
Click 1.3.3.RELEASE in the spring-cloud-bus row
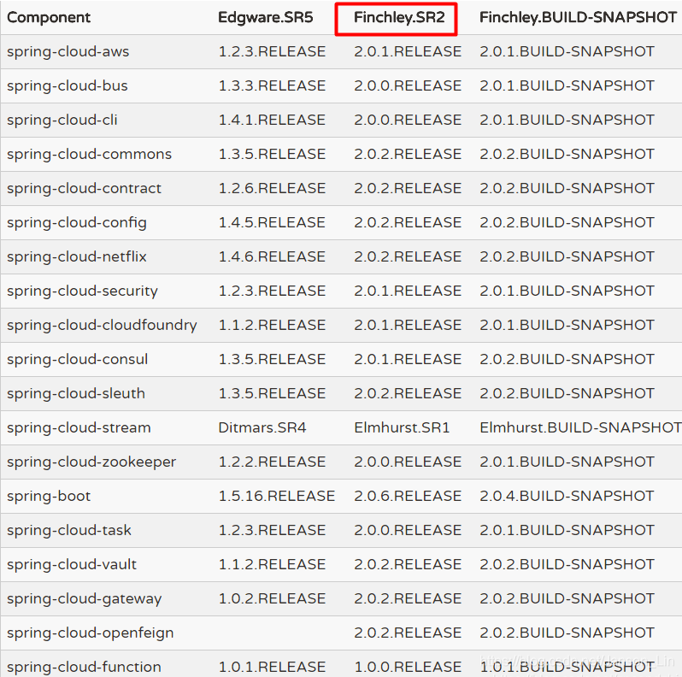coord(272,85)
